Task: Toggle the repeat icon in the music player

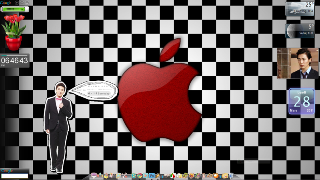Action: click(84, 90)
